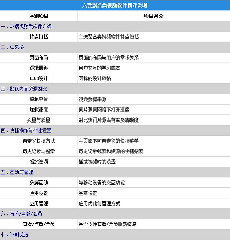Image resolution: width=230 pixels, height=240 pixels.
Task: Click '对比热门片源占有率及清晰度' description
Action: [x=109, y=120]
